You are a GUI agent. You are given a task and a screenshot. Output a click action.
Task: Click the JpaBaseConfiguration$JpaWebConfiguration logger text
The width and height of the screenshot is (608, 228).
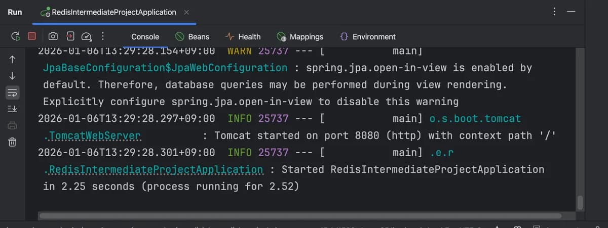tap(165, 68)
